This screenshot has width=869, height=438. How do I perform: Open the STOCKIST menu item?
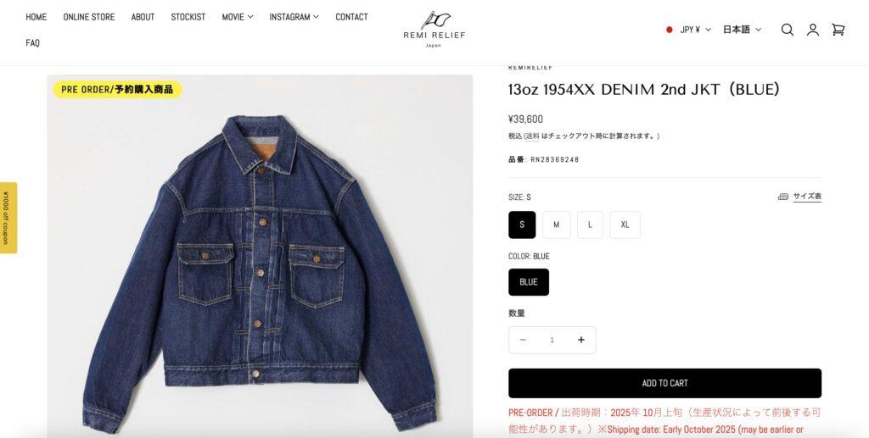tap(188, 17)
